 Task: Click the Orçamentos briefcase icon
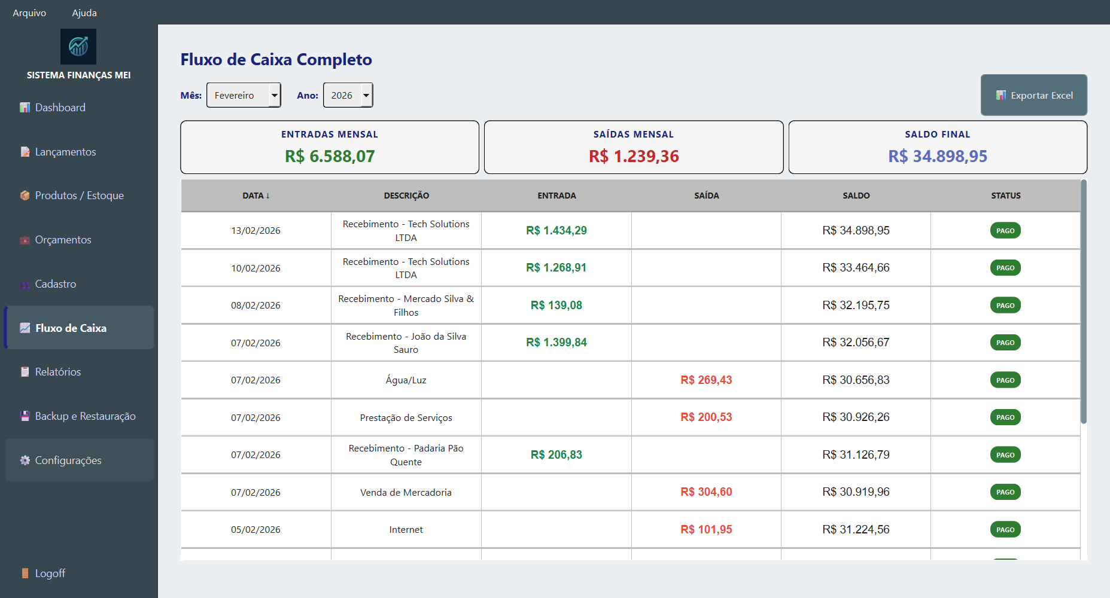25,240
